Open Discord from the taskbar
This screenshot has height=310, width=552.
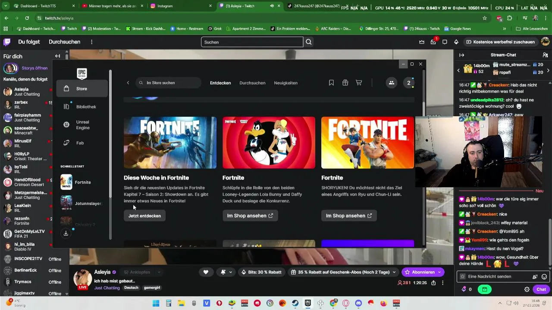[x=358, y=303]
